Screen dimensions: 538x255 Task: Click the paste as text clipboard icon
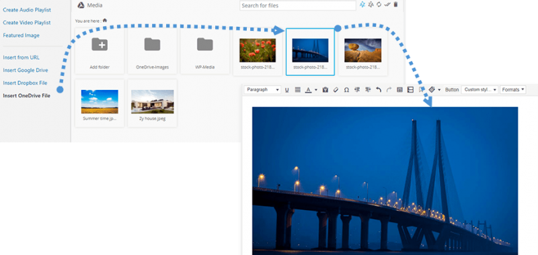click(x=325, y=90)
